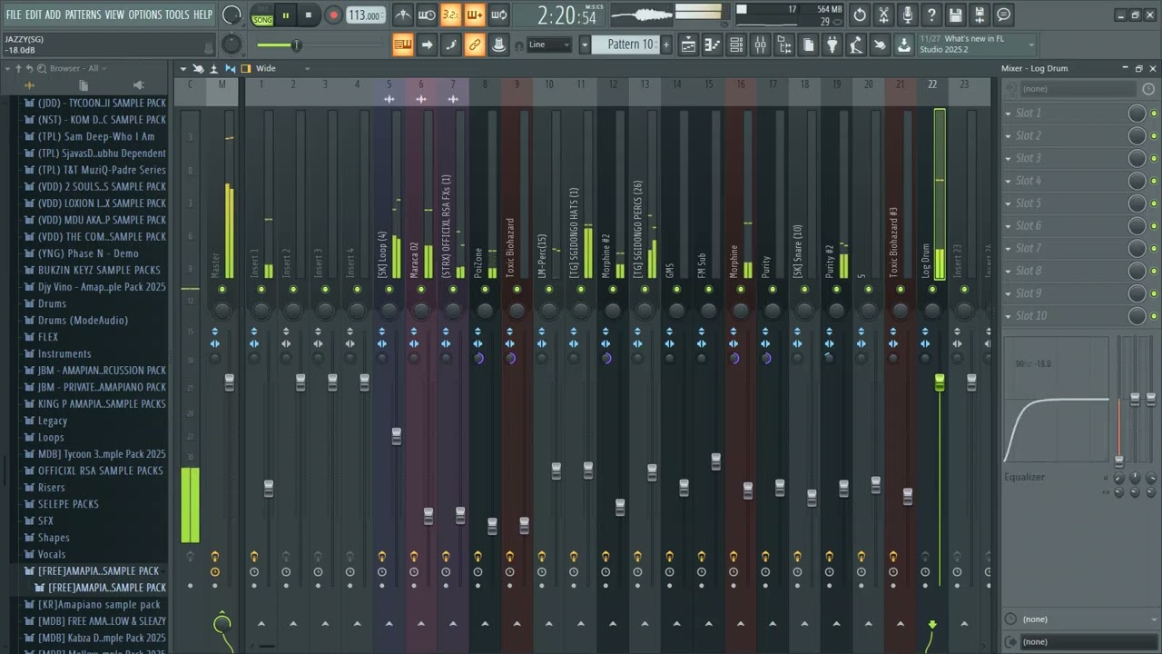Open the Drums folder in browser
The width and height of the screenshot is (1162, 654).
pos(52,303)
